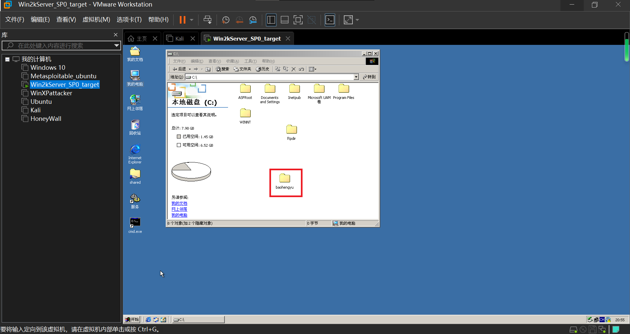
Task: Revert the VM to its previous snapshot
Action: 240,20
